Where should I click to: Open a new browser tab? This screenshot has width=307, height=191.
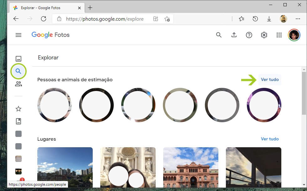90,8
